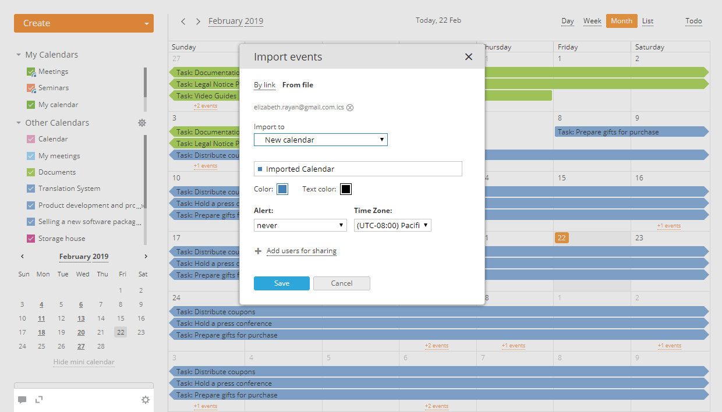Click the expand icon next to chat bubble
Image resolution: width=722 pixels, height=412 pixels.
click(x=39, y=400)
